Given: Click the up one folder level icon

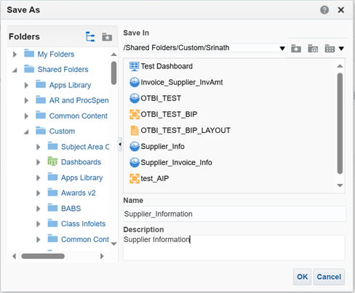Looking at the screenshot, I should click(x=296, y=49).
